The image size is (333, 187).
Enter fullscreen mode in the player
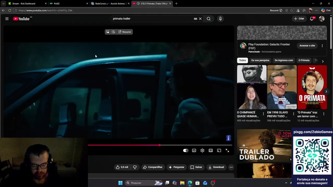tap(227, 151)
